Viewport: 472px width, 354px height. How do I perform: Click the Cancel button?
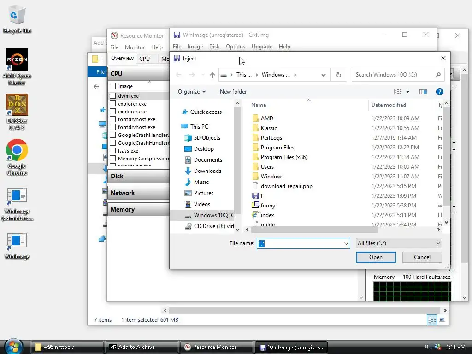(422, 257)
